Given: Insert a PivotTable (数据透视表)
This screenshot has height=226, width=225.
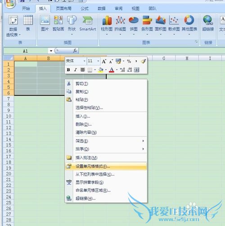Looking at the screenshot, I should click(13, 26).
